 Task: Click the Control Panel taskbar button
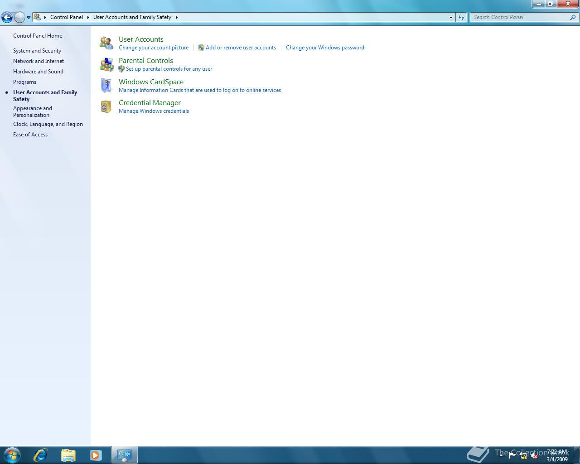124,455
